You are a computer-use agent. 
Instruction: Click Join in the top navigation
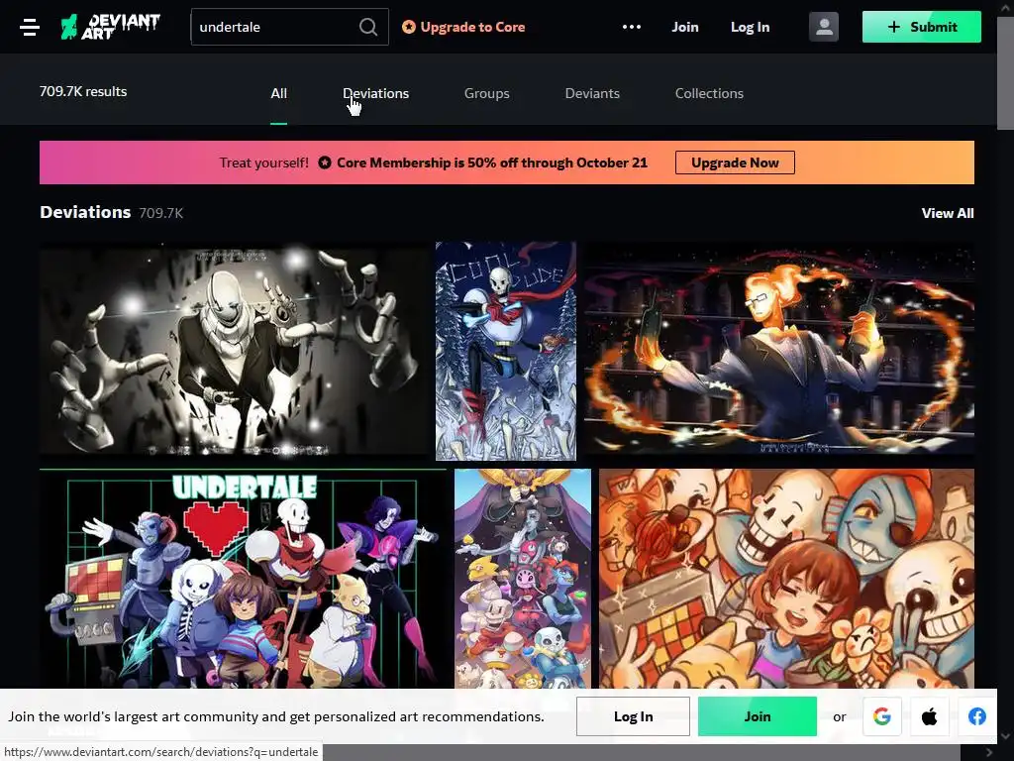point(685,27)
